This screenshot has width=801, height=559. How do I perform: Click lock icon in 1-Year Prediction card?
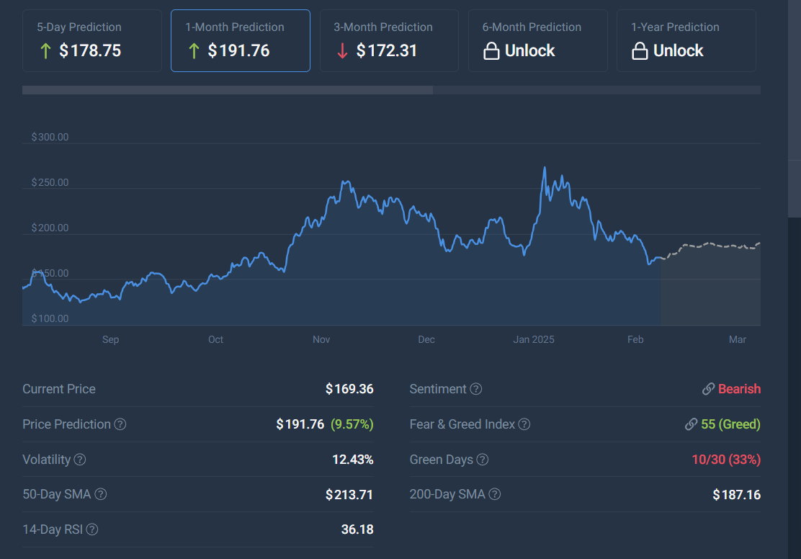pos(640,51)
